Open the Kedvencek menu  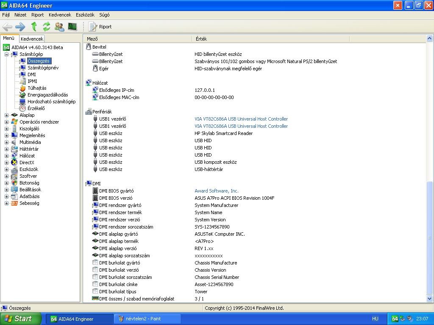pyautogui.click(x=60, y=15)
